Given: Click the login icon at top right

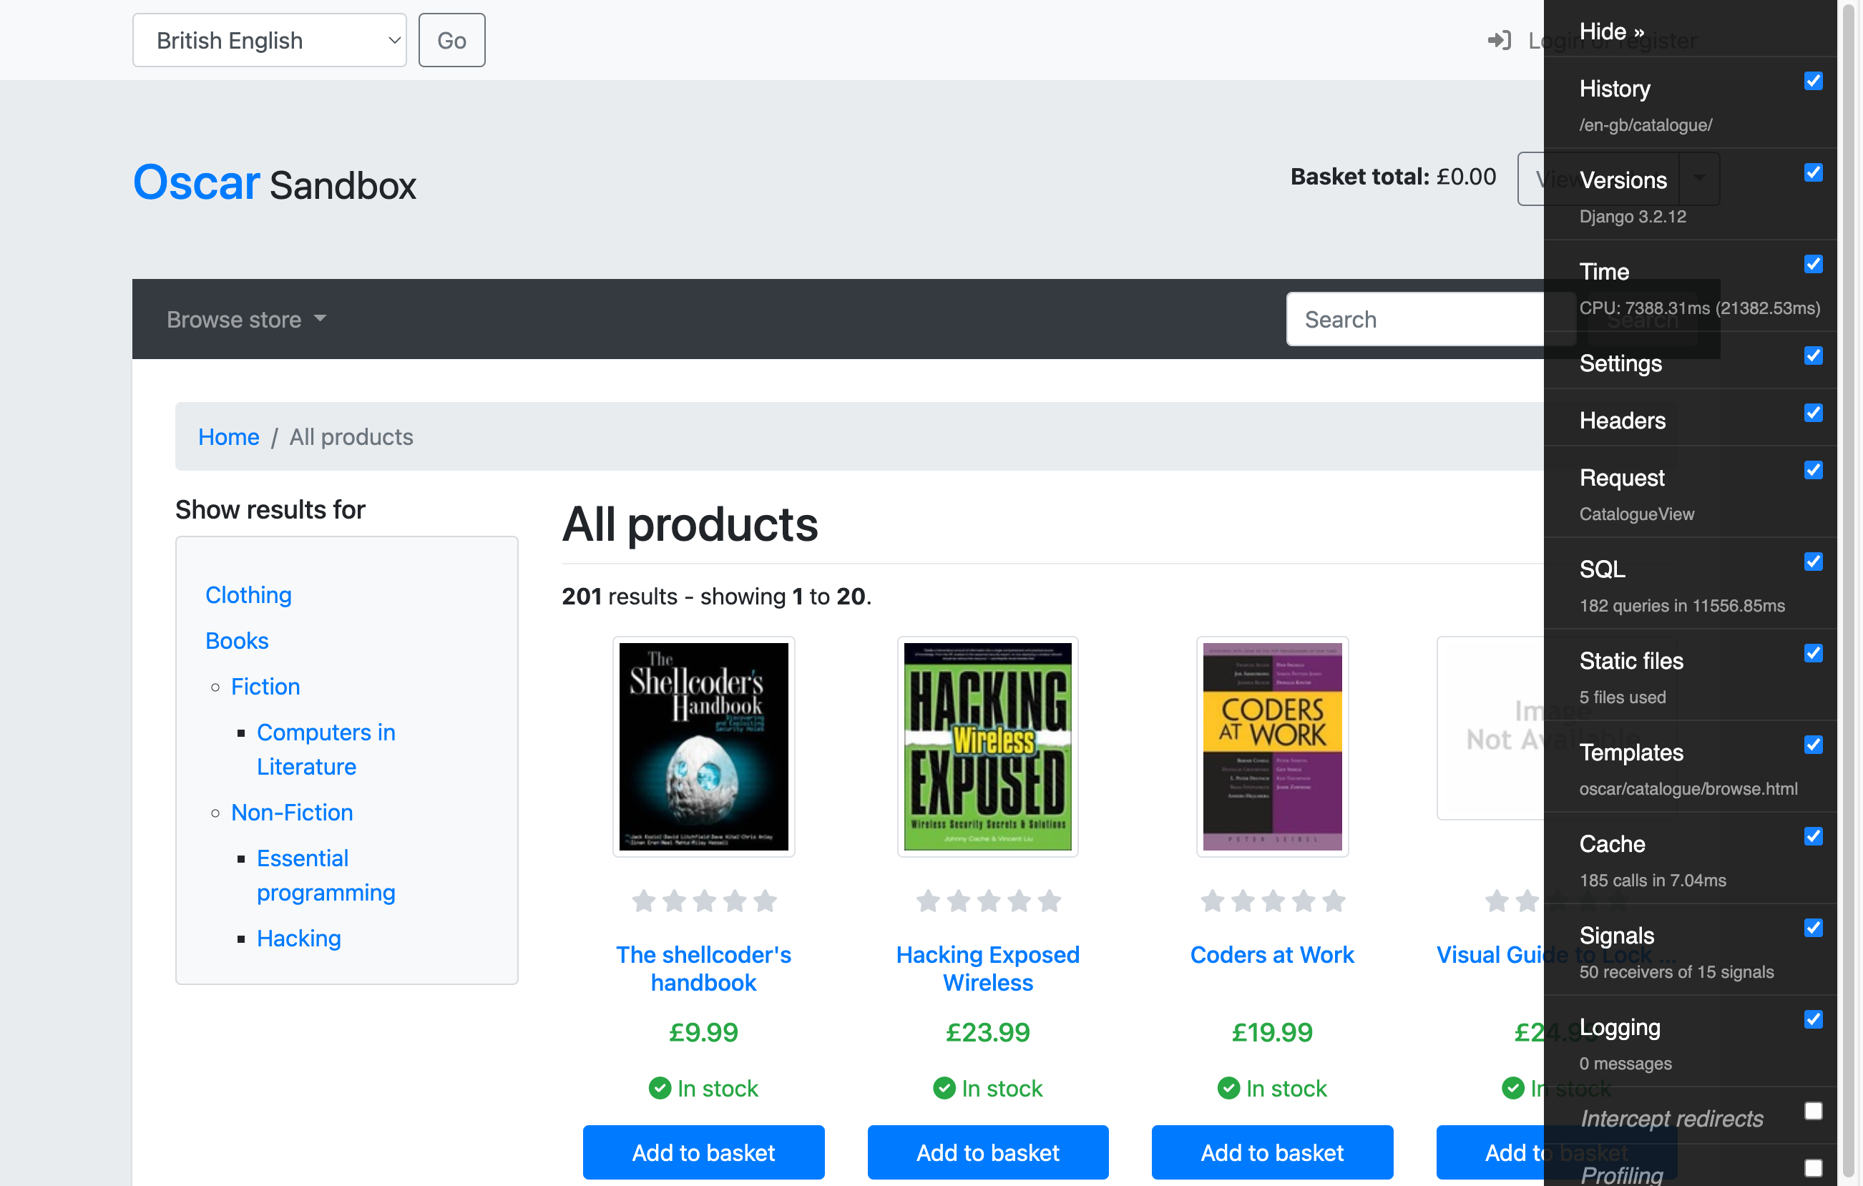Looking at the screenshot, I should [x=1500, y=39].
